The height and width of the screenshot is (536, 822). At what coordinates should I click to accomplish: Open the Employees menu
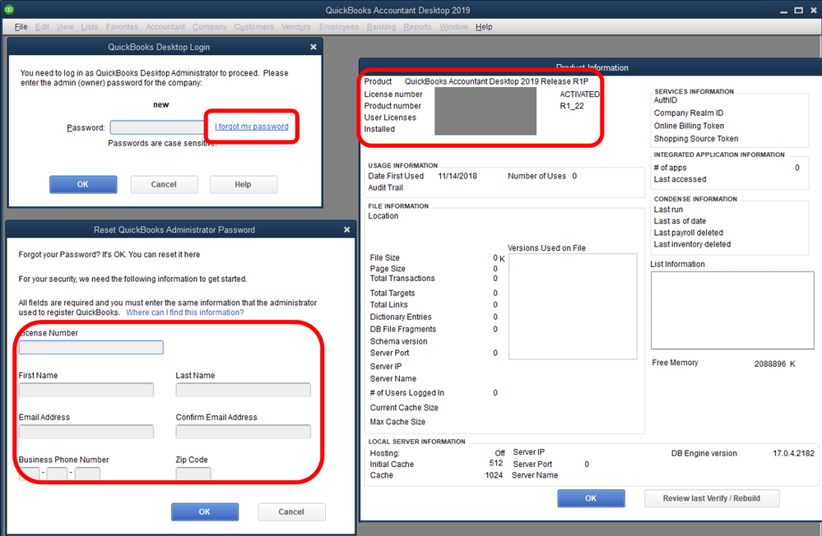tap(339, 27)
